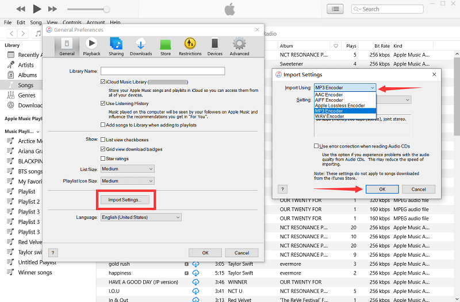Click the help question mark in General Preferences

(53, 253)
